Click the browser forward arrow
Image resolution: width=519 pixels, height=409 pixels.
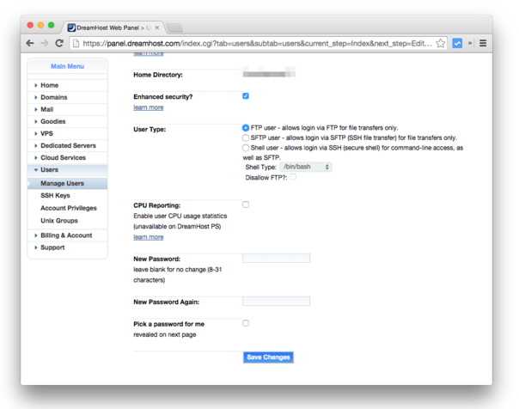click(44, 42)
